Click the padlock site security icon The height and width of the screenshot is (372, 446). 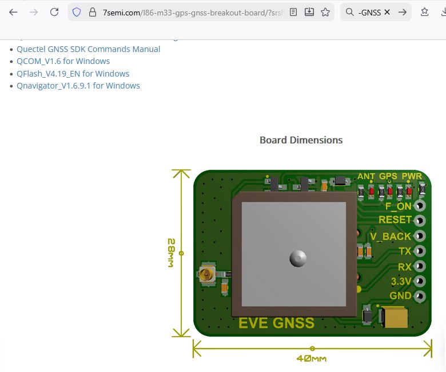click(x=92, y=12)
